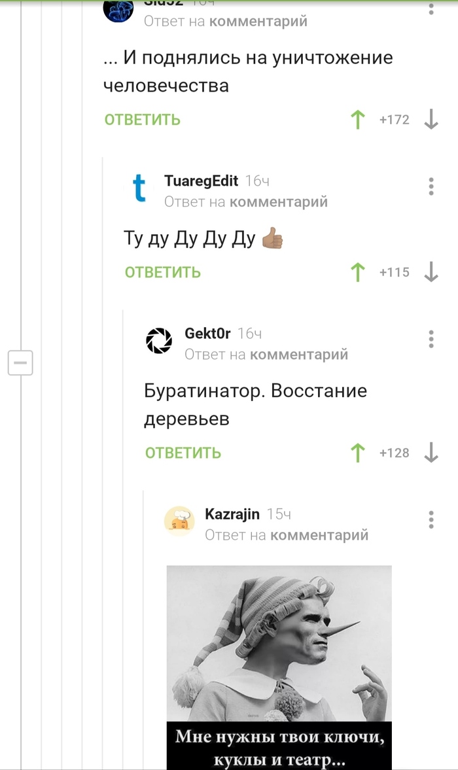This screenshot has width=458, height=770.
Task: Open three-dot menu on Gekt0r's comment
Action: pyautogui.click(x=431, y=340)
